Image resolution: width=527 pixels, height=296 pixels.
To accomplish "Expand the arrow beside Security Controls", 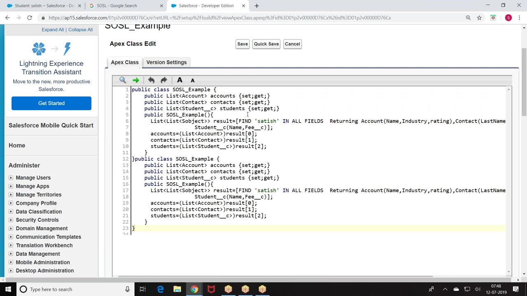I will click(x=11, y=220).
